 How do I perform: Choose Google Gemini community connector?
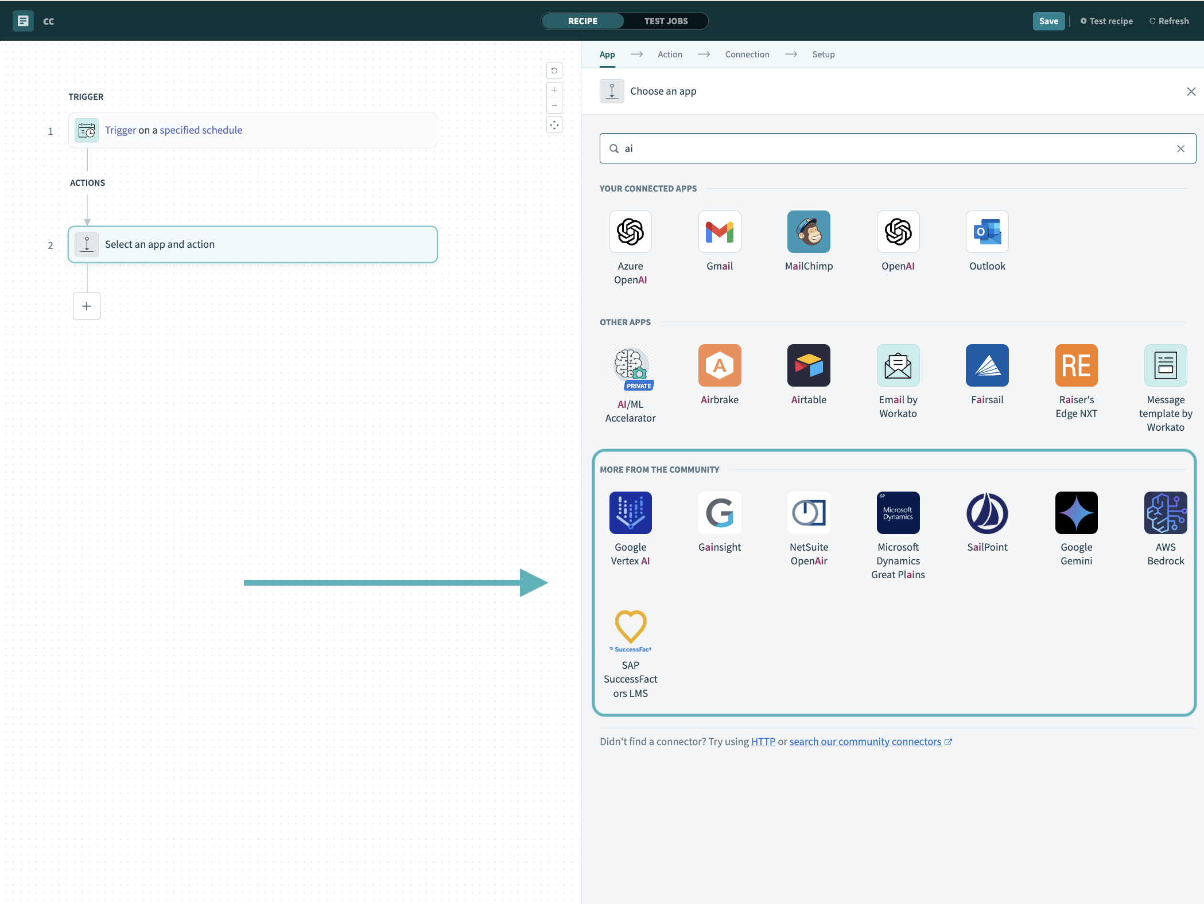pos(1076,513)
